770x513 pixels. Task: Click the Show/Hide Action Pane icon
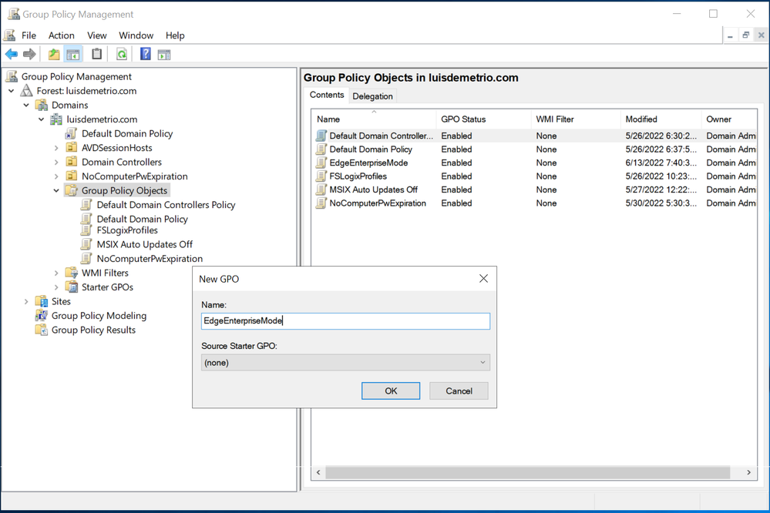pyautogui.click(x=164, y=55)
